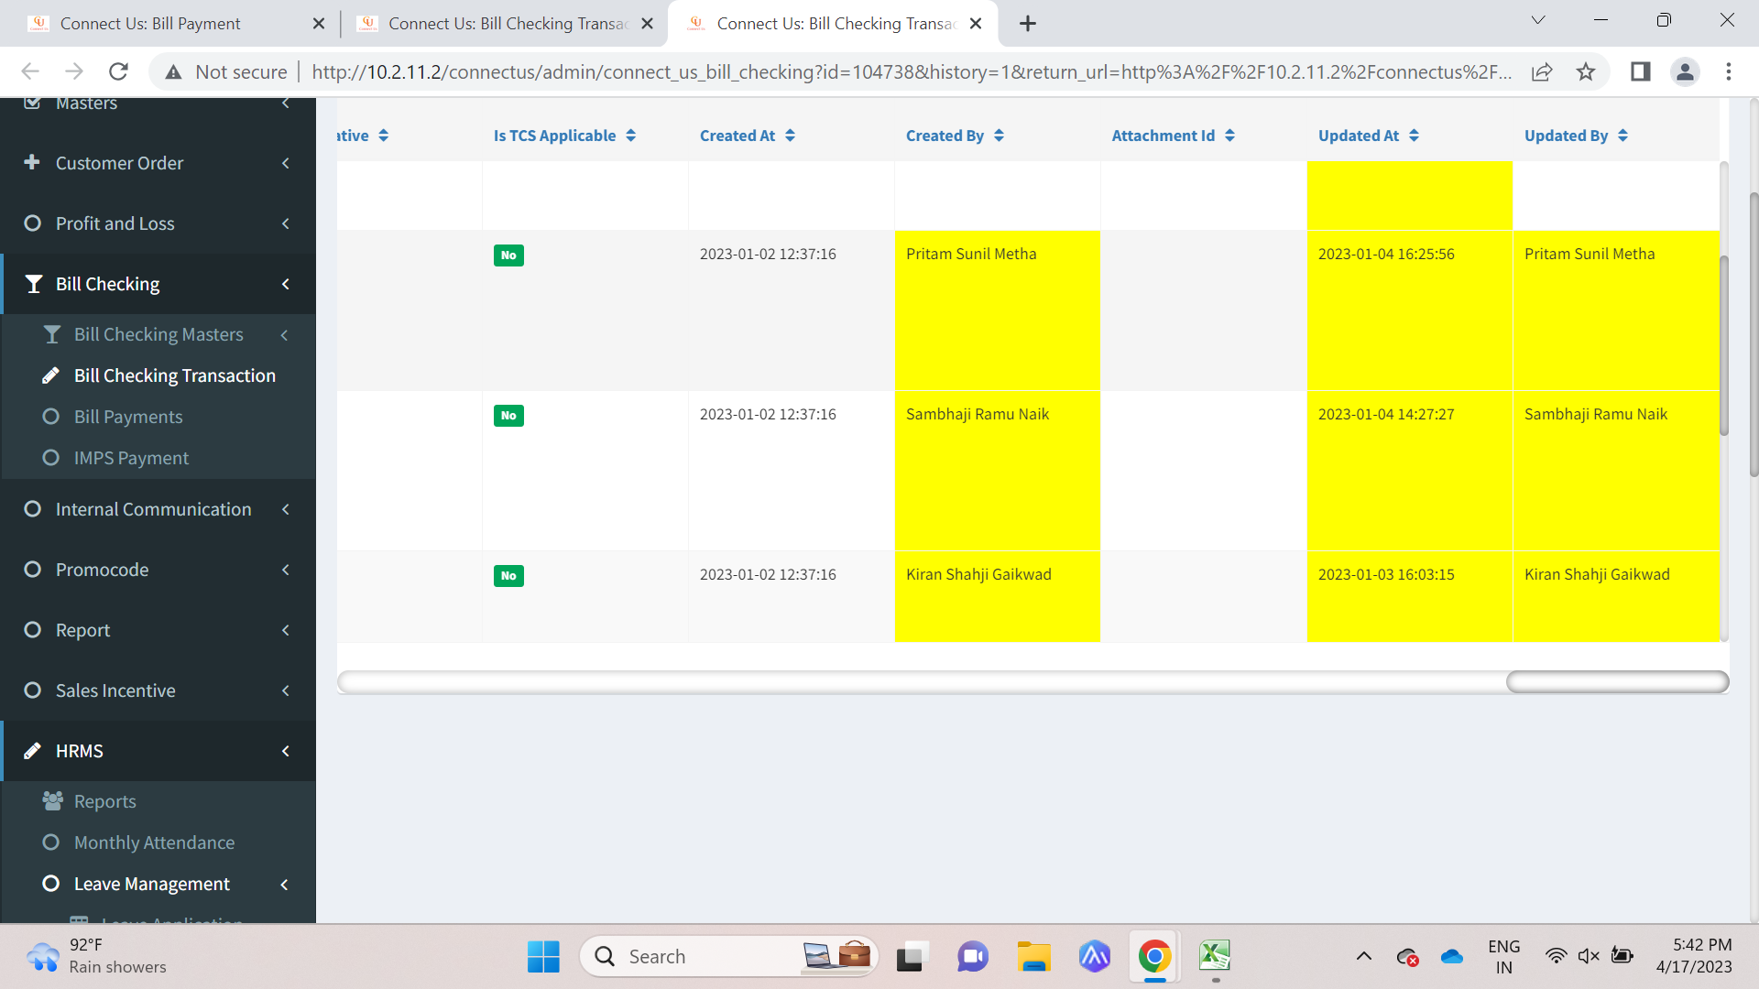
Task: Open the video chat taskbar app
Action: click(x=973, y=956)
